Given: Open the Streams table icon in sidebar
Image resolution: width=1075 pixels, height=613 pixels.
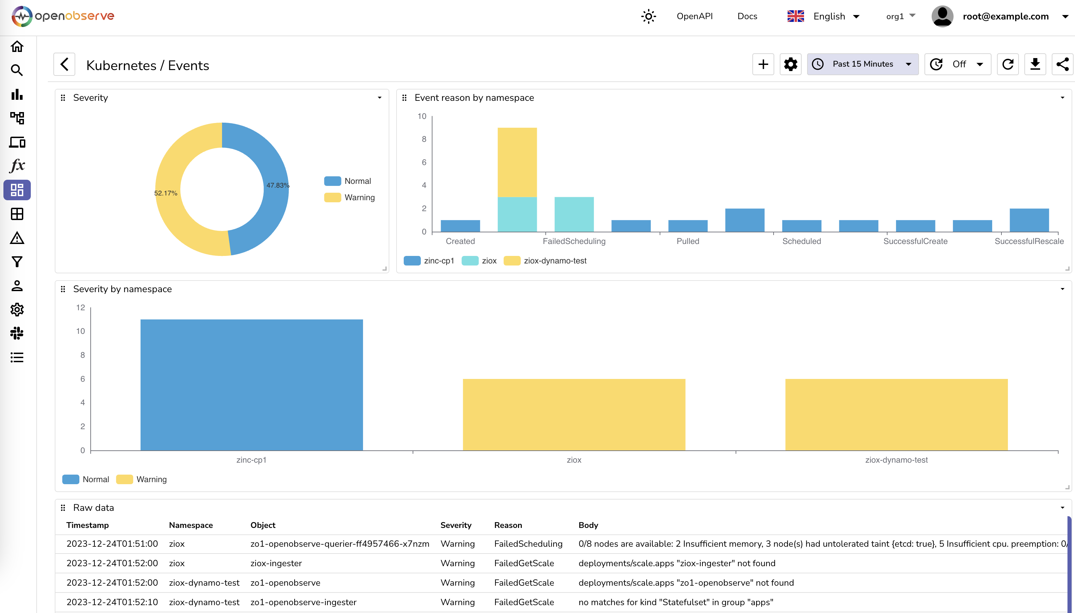Looking at the screenshot, I should 17,214.
